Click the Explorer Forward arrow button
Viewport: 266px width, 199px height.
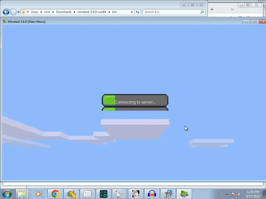pyautogui.click(x=13, y=12)
